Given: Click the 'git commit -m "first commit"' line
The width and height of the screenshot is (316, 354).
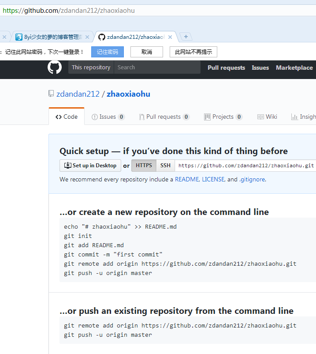Looking at the screenshot, I should pyautogui.click(x=113, y=254).
